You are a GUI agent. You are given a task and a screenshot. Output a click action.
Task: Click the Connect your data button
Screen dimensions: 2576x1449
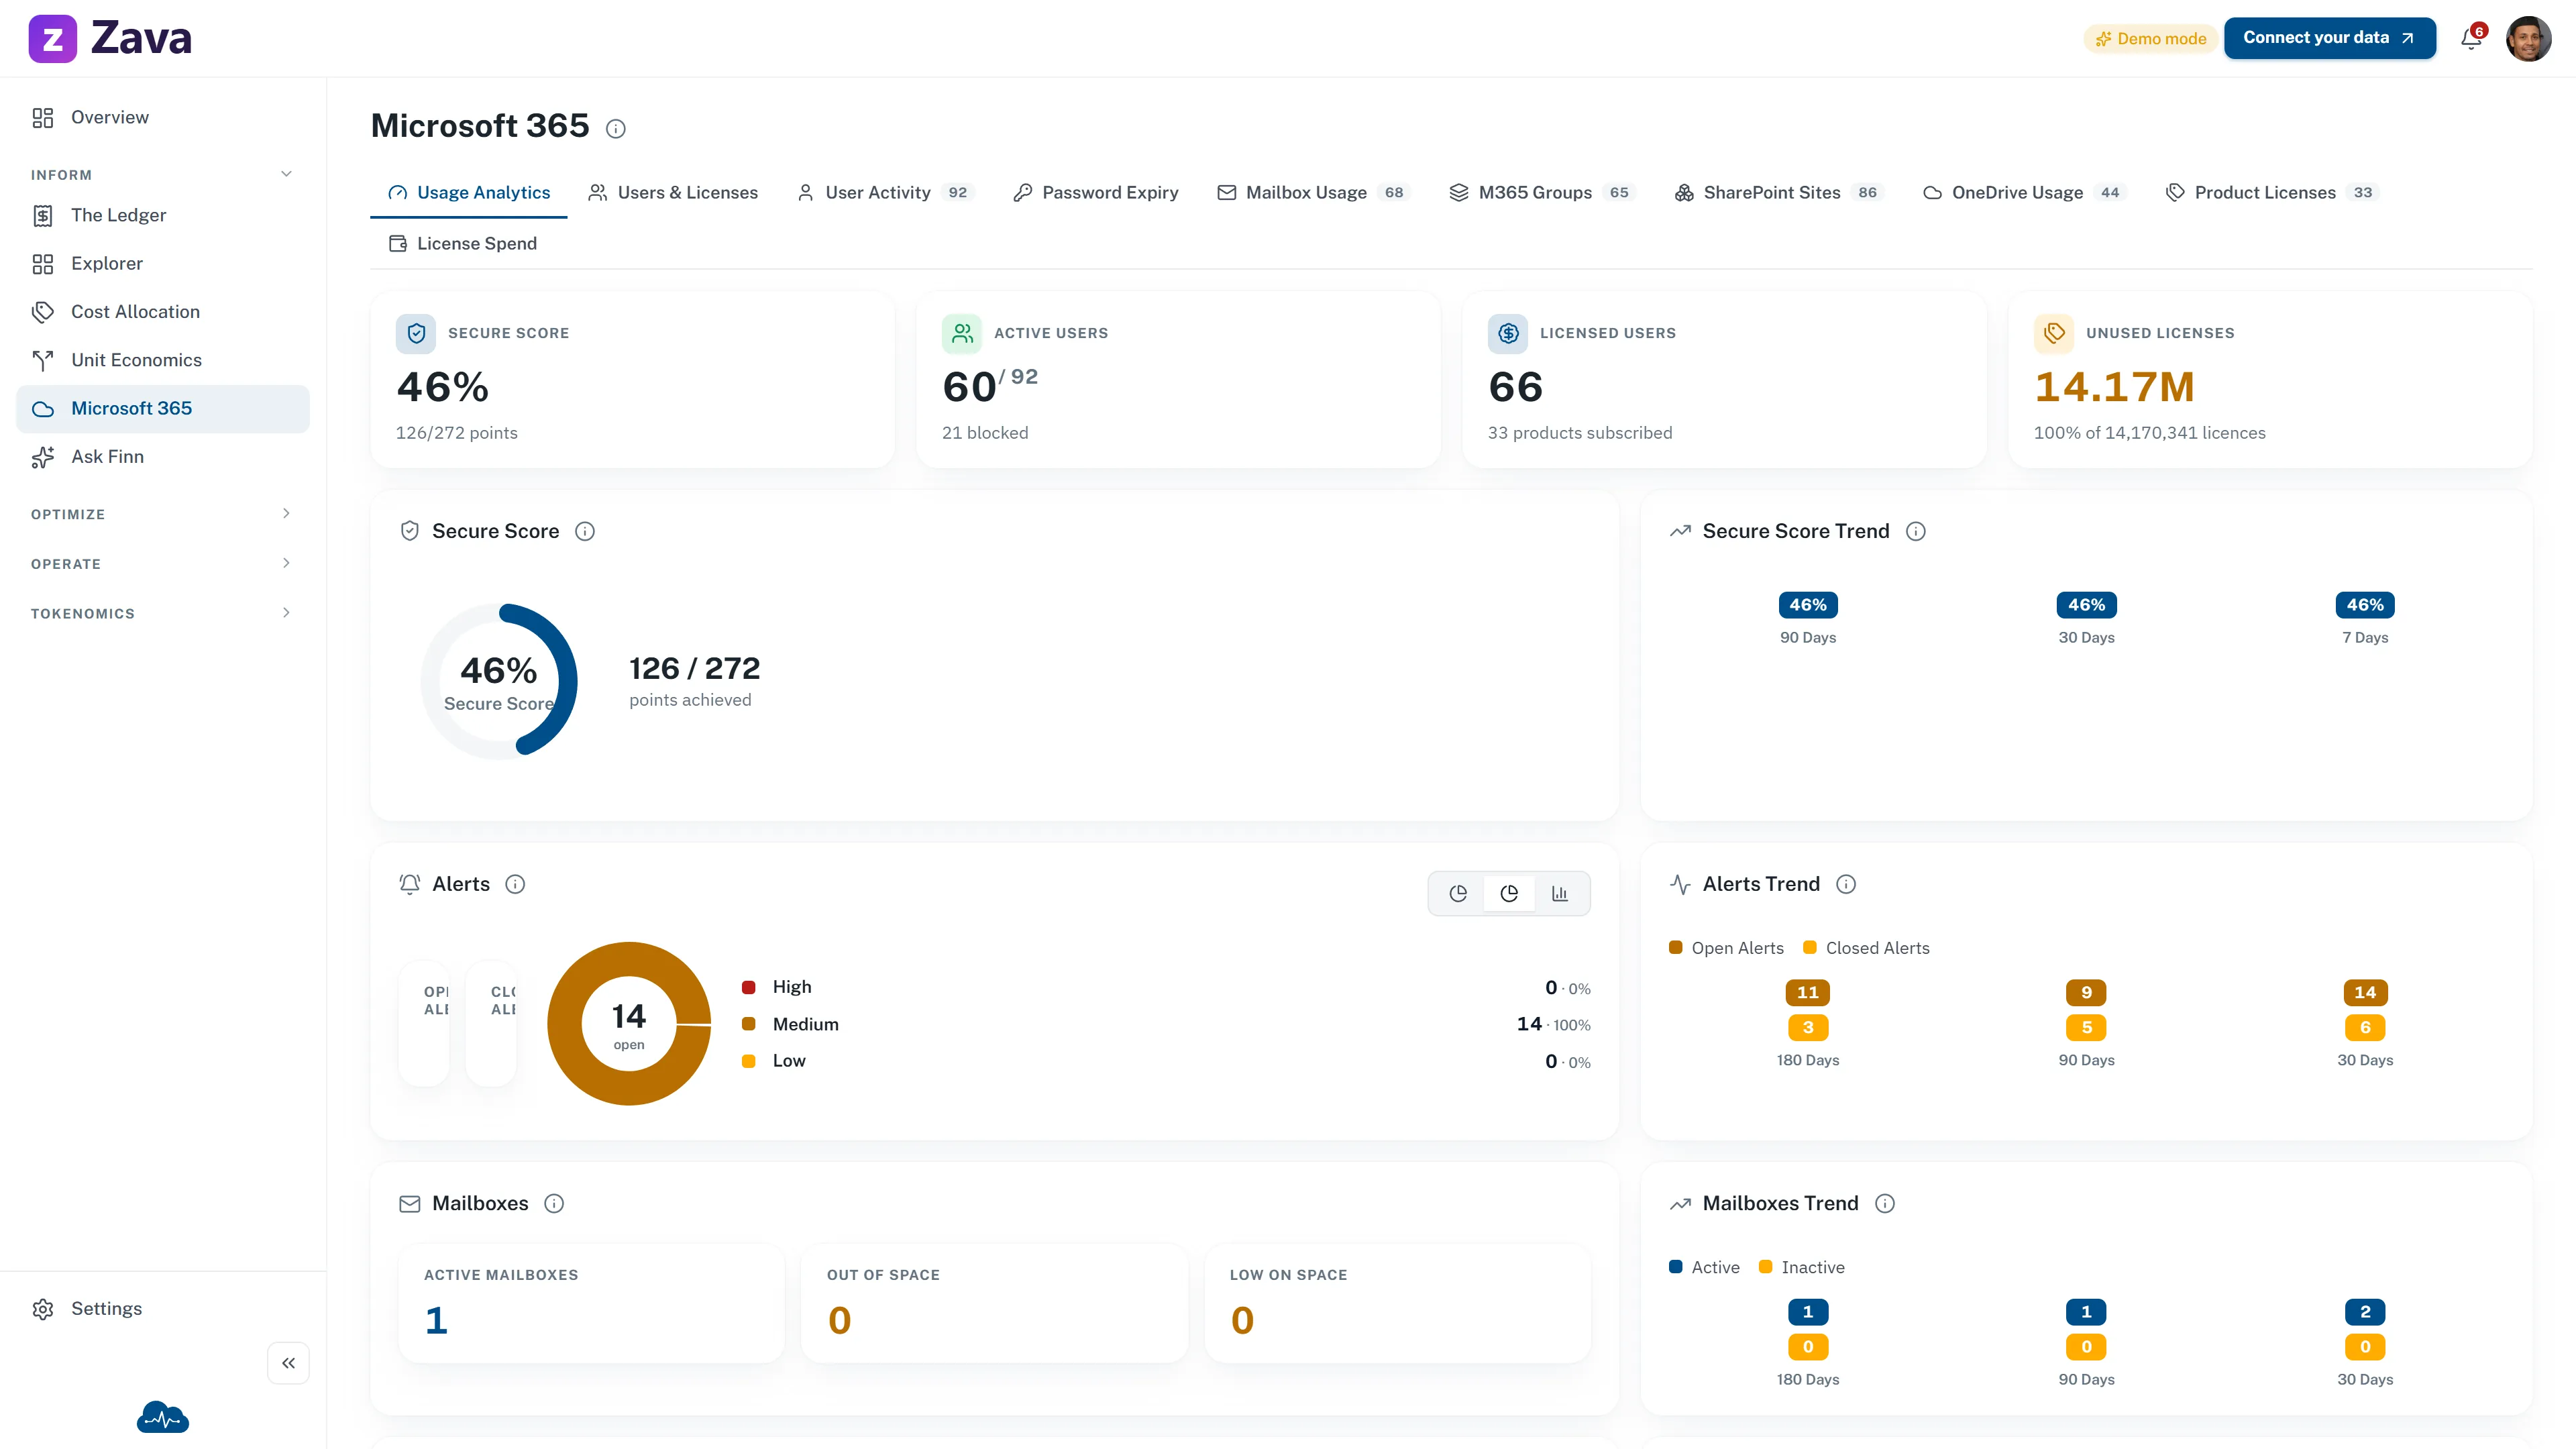(x=2329, y=38)
